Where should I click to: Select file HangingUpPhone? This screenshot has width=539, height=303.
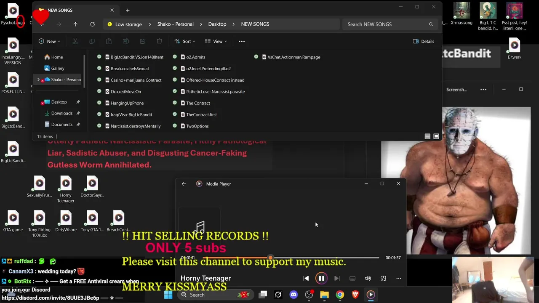(x=127, y=103)
